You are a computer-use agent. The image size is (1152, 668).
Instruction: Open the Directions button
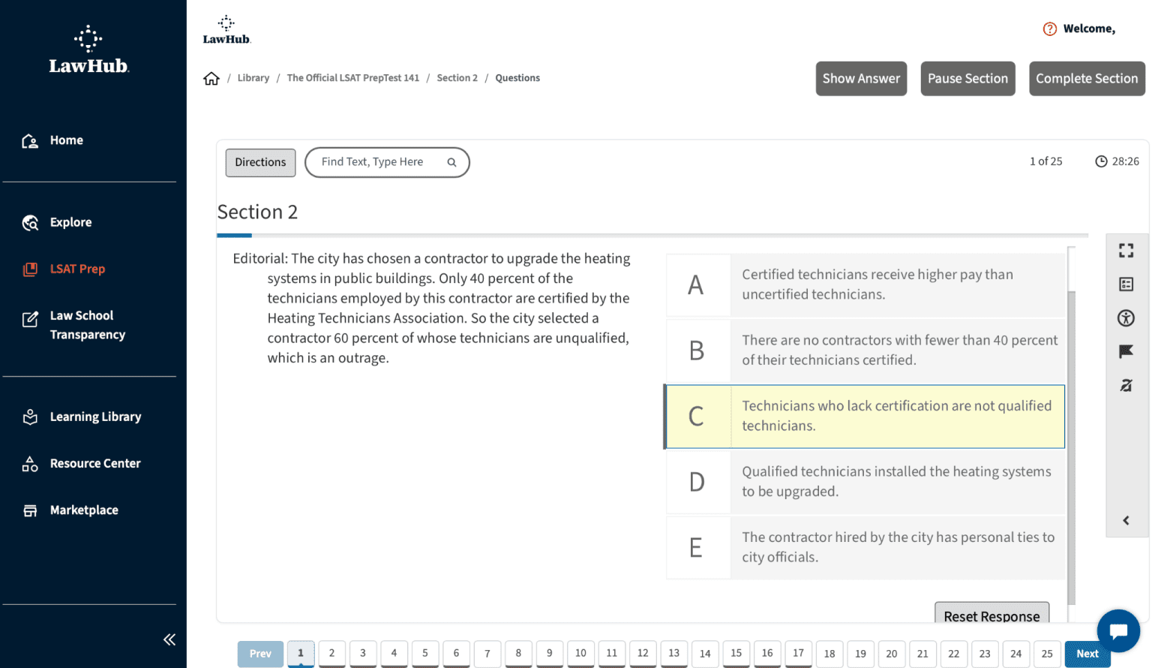pyautogui.click(x=260, y=162)
